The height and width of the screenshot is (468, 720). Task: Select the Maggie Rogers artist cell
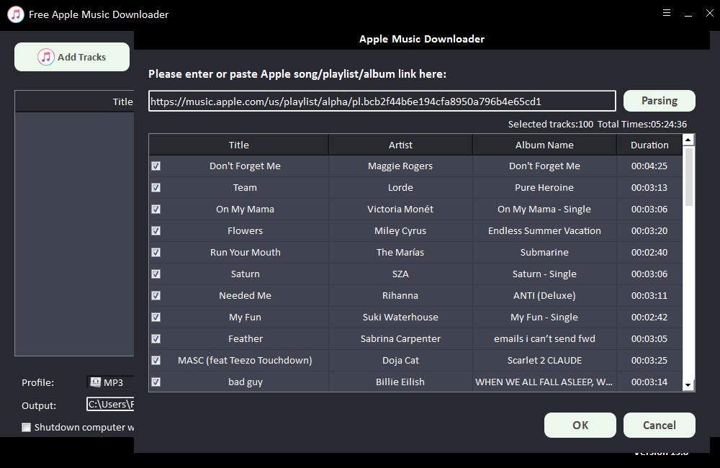tap(400, 166)
